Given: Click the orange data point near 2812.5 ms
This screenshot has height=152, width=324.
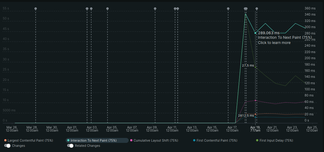Looking at the screenshot, I should click(256, 114).
